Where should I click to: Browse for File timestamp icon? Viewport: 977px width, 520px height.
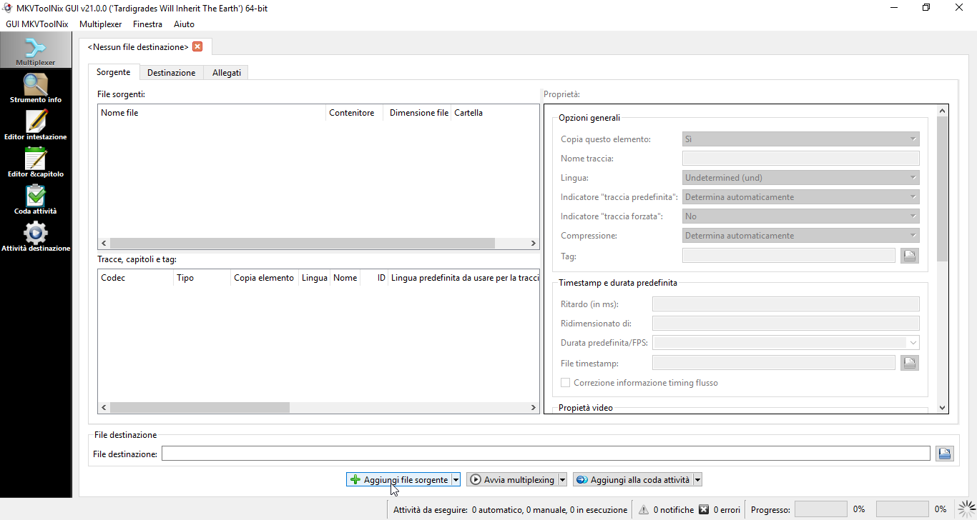point(909,363)
